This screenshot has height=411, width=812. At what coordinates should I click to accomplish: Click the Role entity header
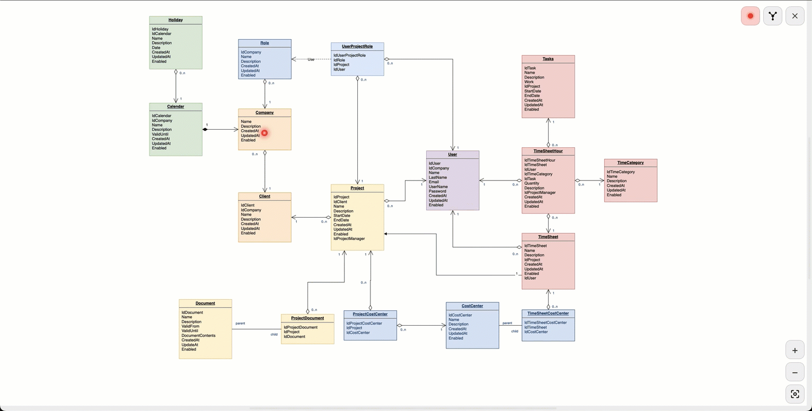264,43
